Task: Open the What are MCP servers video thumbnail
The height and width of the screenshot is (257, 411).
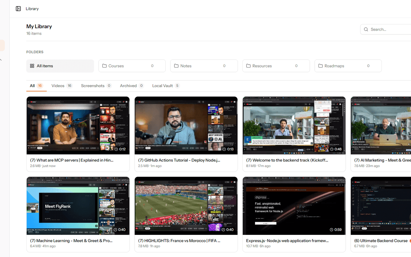Action: [78, 125]
